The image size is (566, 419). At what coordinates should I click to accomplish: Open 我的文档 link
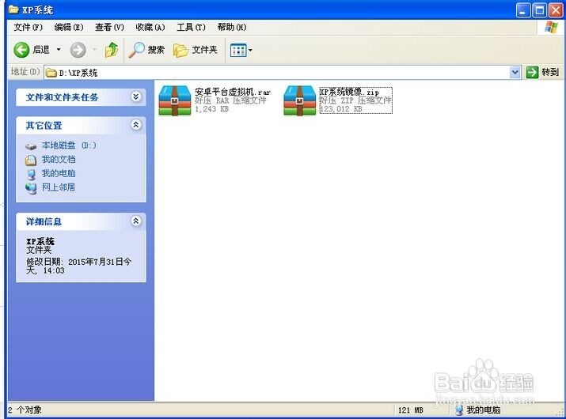pyautogui.click(x=59, y=159)
